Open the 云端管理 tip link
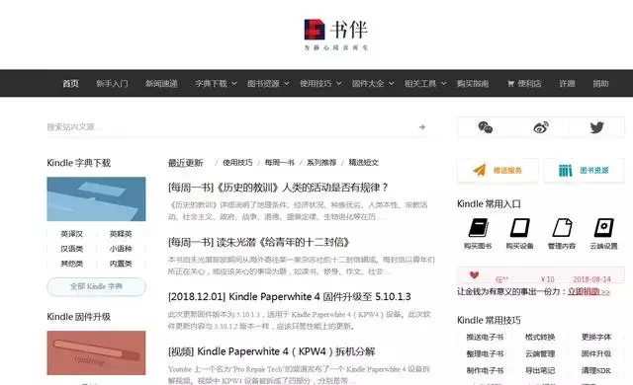Screen dimensions: 633x385 tap(540, 353)
